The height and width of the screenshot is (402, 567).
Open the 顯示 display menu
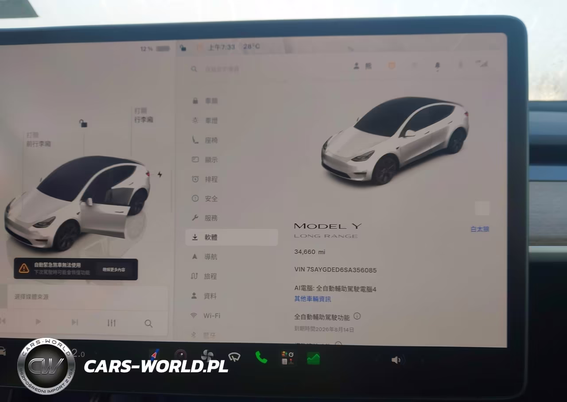205,159
